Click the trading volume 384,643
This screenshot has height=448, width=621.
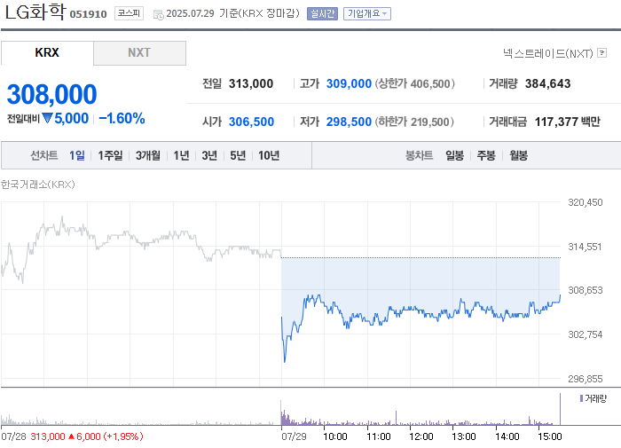tap(547, 83)
